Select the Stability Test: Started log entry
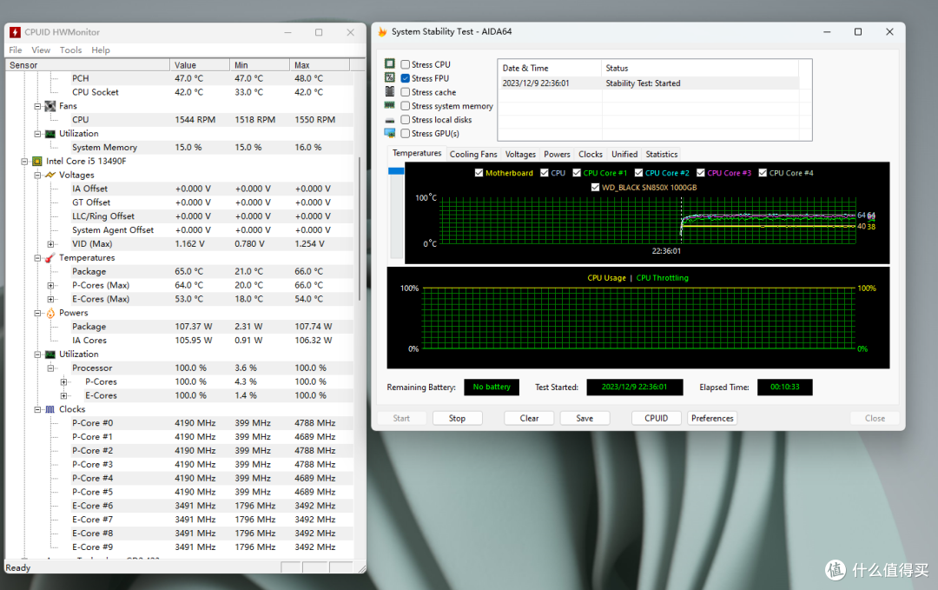This screenshot has width=938, height=590. coord(649,83)
